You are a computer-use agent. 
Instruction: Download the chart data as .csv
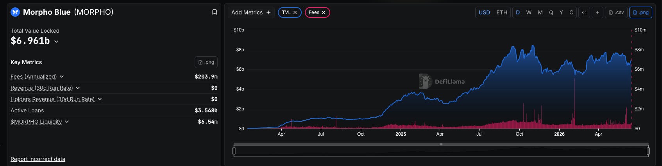click(616, 12)
